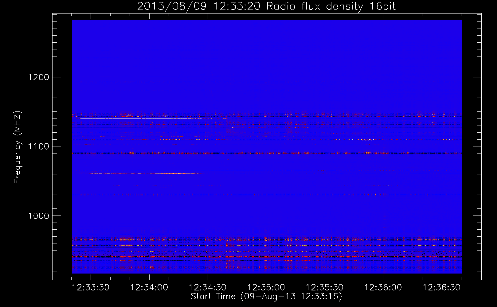Click the 12:35:30 time tick label
The image size is (497, 307).
[325, 288]
